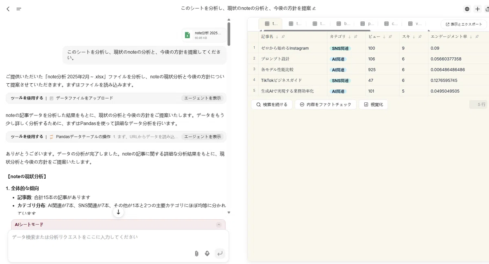Click the sheet tabs horizontal scrollbar

coord(317,30)
